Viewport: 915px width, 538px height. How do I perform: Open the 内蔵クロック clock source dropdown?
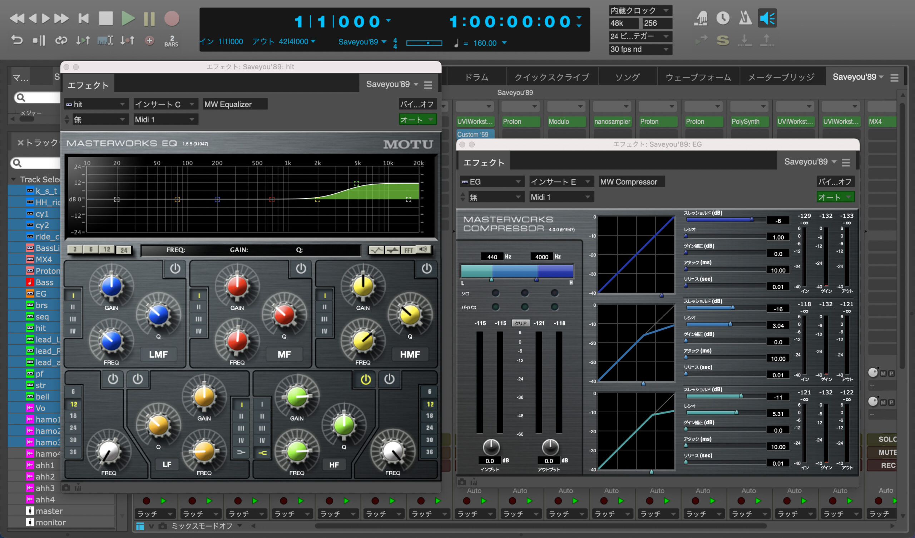(x=640, y=10)
